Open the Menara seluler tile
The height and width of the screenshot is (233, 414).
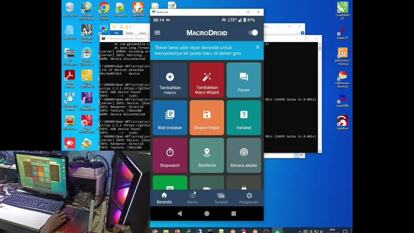click(x=244, y=155)
